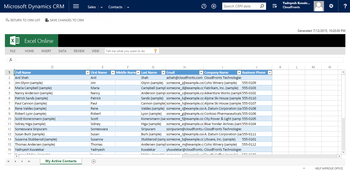Open the Company Name column filter dropdown
This screenshot has width=350, height=171.
pos(239,73)
